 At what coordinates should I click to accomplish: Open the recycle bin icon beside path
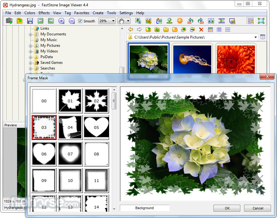click(x=263, y=37)
